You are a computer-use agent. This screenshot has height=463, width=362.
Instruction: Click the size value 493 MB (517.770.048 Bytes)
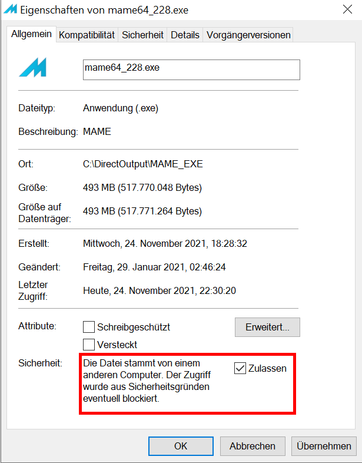pos(142,187)
